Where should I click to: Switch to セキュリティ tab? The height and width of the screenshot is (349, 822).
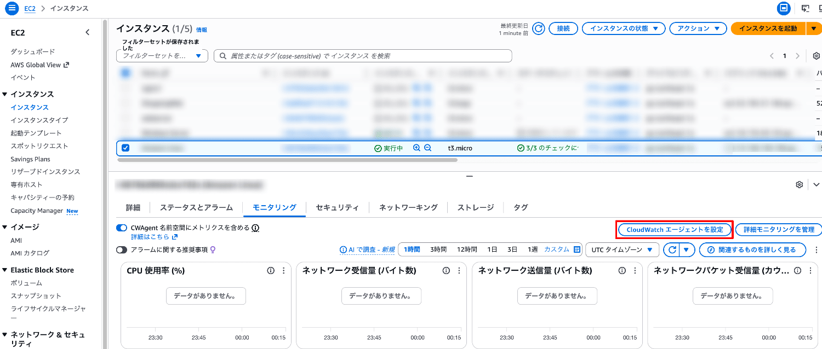[x=338, y=207]
